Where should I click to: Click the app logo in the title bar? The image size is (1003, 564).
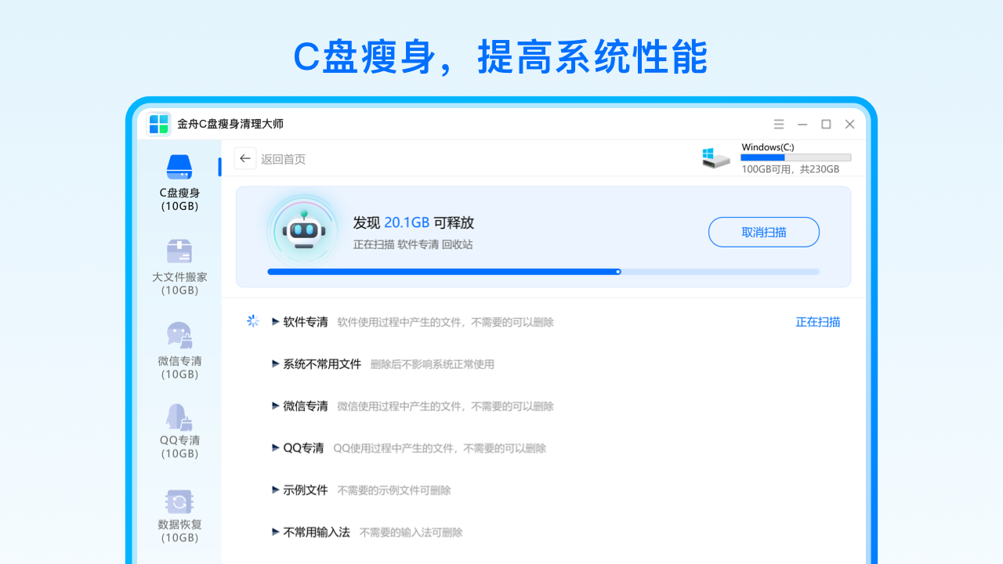(x=159, y=123)
